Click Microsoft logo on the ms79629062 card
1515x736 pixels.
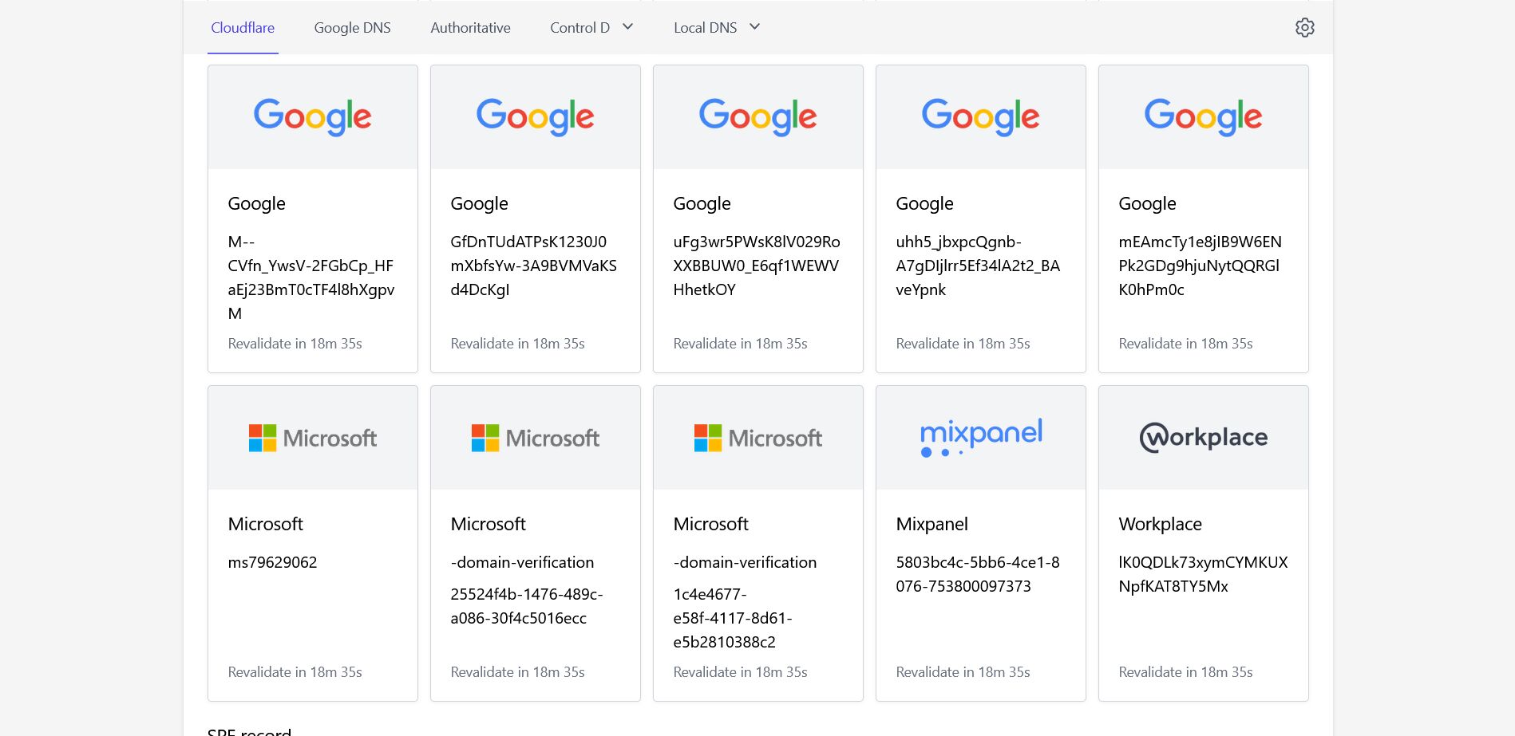tap(312, 438)
